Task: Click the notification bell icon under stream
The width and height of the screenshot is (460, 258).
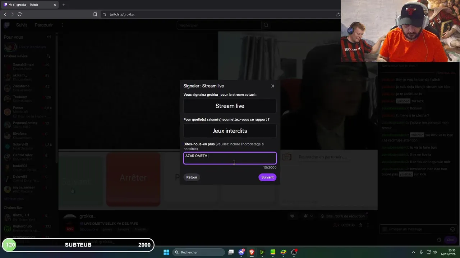Action: (x=305, y=216)
